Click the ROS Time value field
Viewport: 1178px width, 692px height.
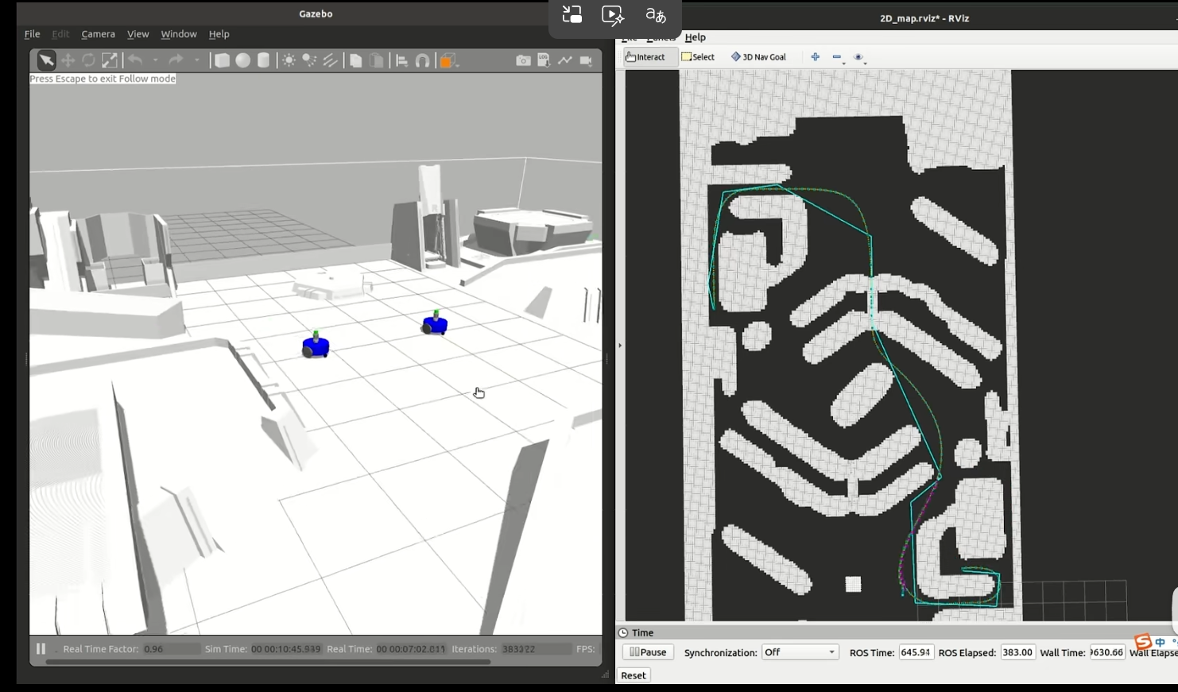click(x=916, y=652)
